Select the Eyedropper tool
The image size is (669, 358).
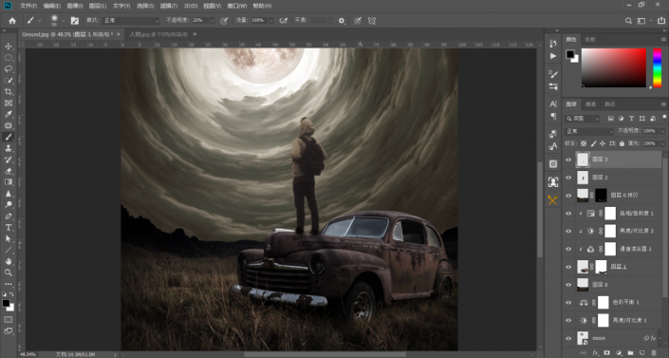click(x=9, y=114)
